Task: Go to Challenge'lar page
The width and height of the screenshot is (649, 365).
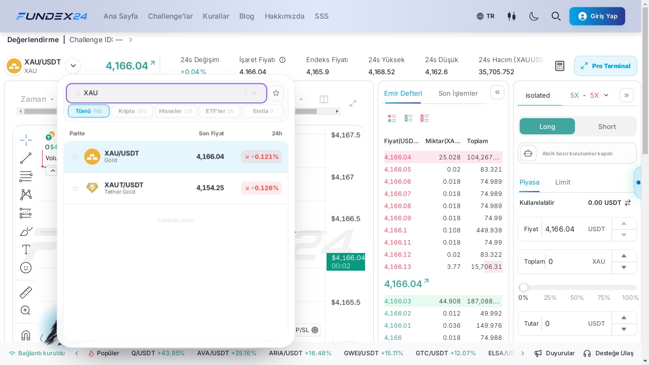Action: [x=170, y=16]
